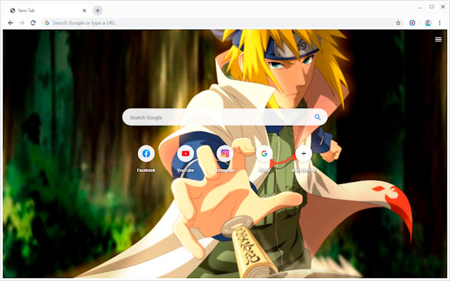450x281 pixels.
Task: Bookmark this page with the star icon
Action: (398, 23)
